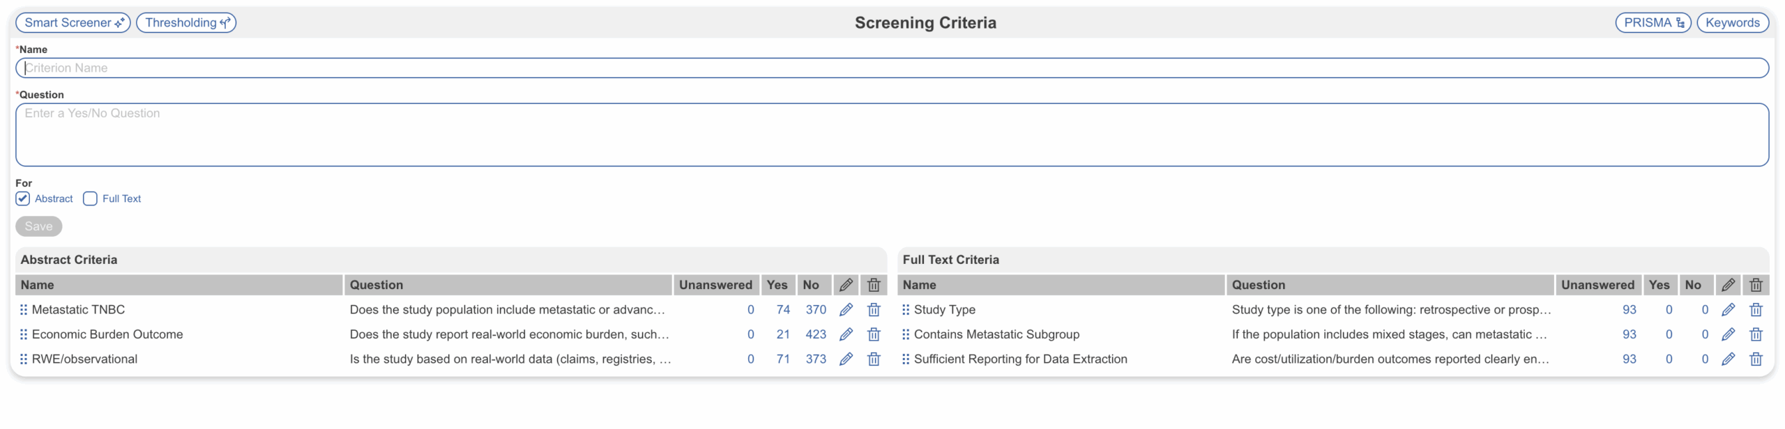Viewport: 1785px width, 429px height.
Task: Delete the Economic Burden Outcome criterion
Action: pos(874,335)
